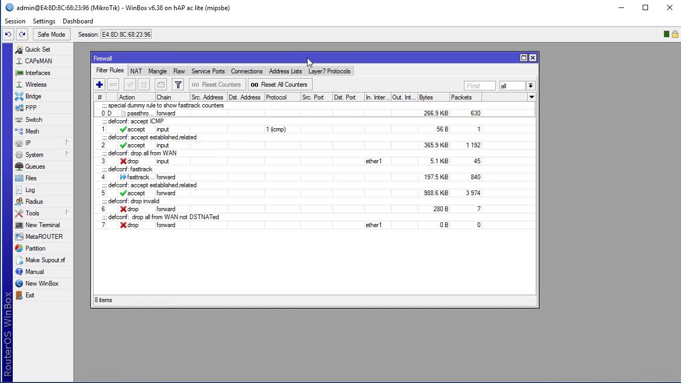Click the Remove rule minus icon
This screenshot has height=383, width=681.
tap(113, 85)
